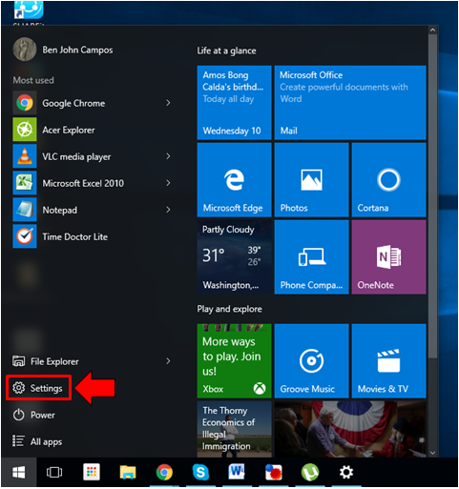Open Task View on taskbar

click(x=54, y=473)
